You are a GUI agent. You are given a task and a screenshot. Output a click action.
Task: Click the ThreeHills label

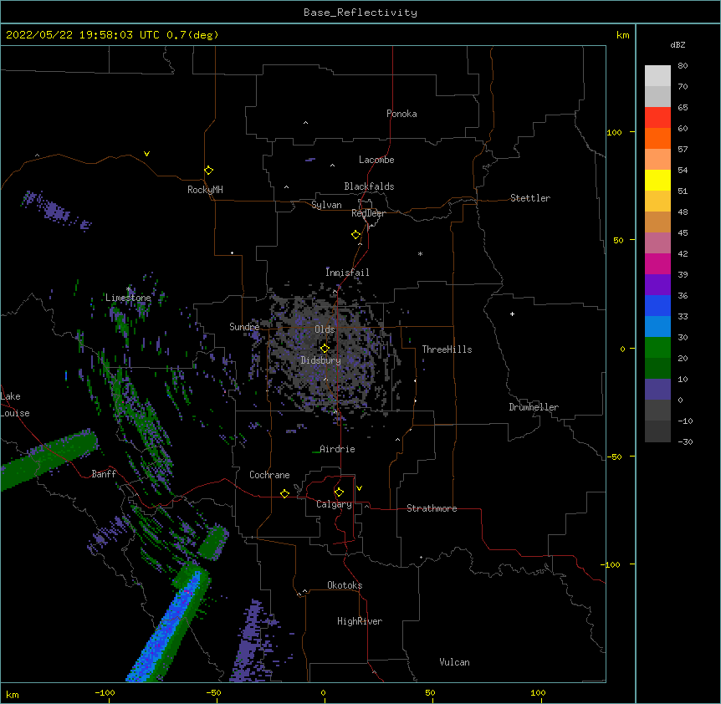(447, 349)
